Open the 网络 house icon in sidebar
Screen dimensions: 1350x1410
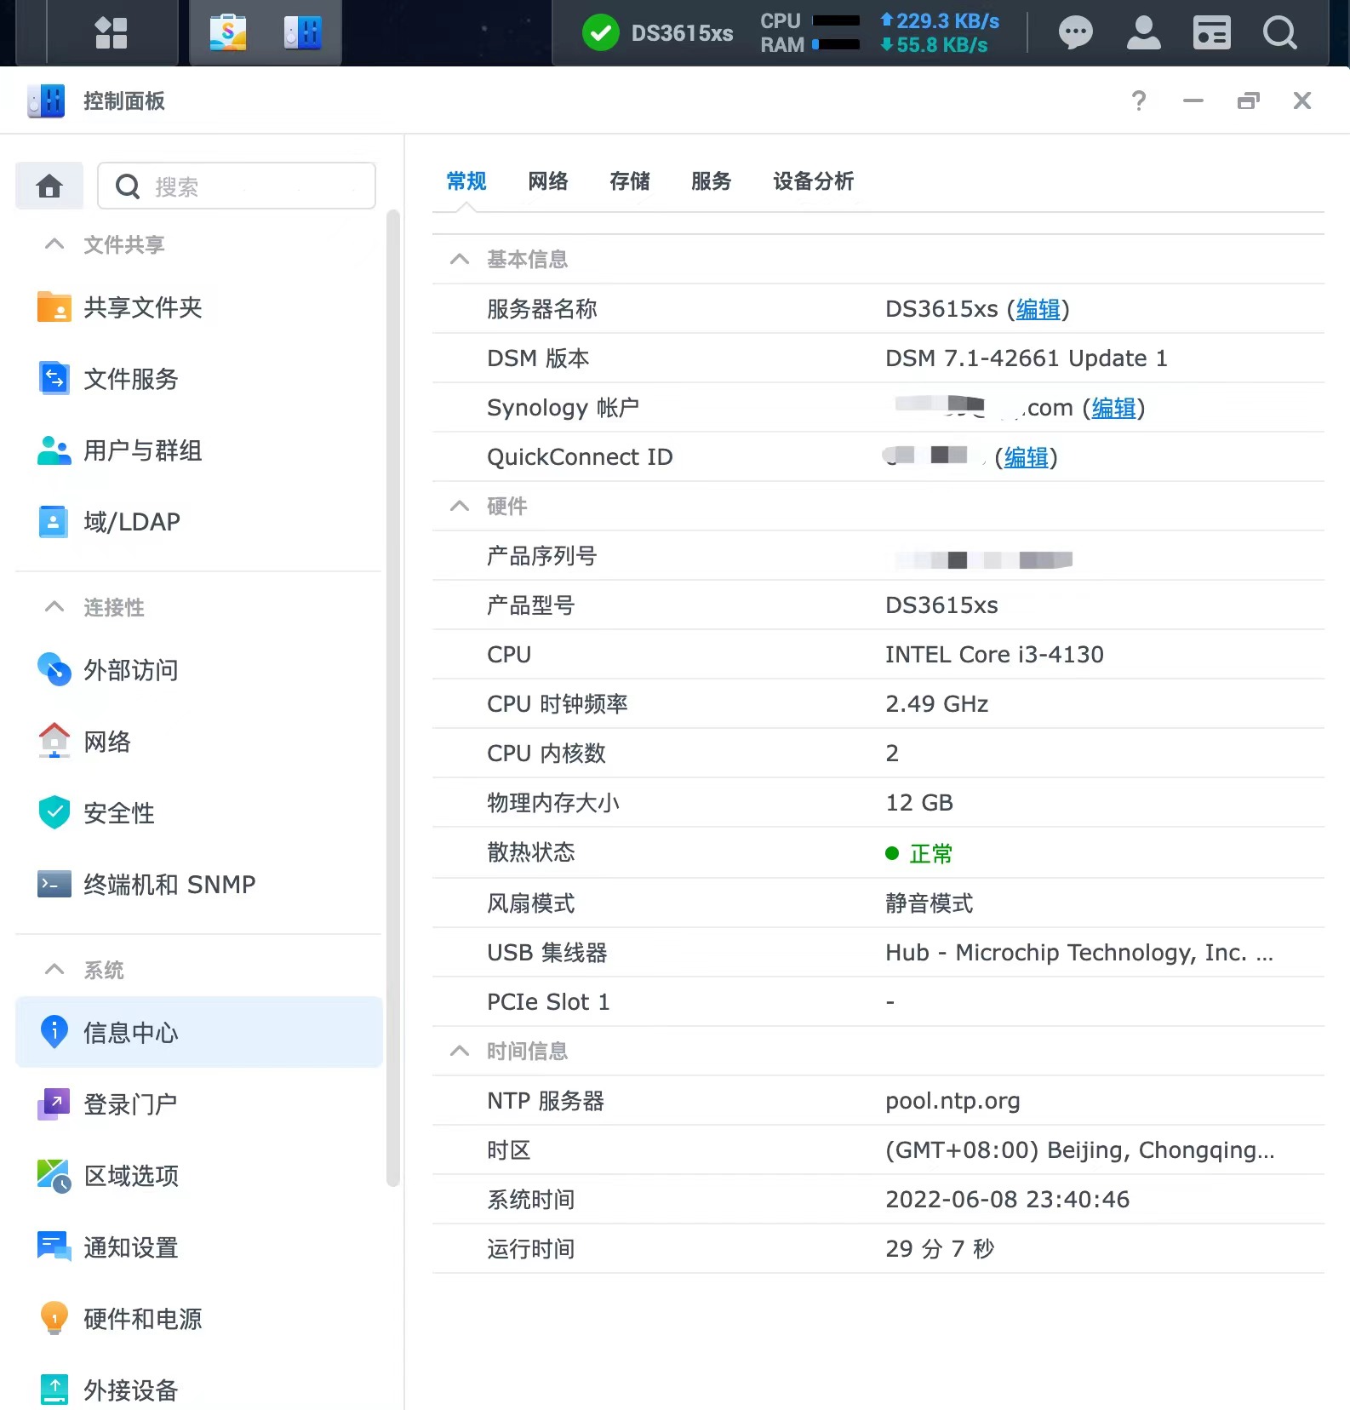click(x=54, y=741)
